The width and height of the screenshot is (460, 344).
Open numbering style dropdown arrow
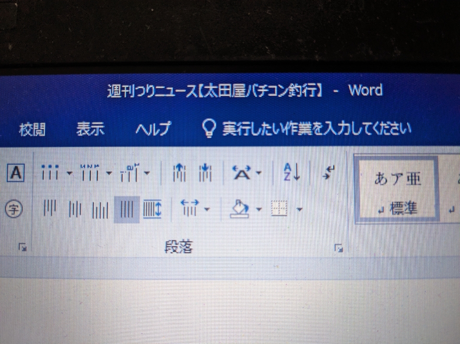(x=109, y=173)
